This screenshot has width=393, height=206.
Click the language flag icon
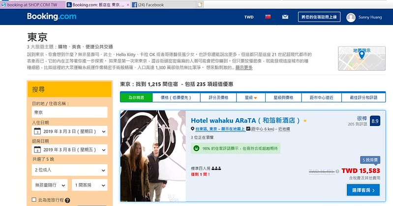(268, 17)
